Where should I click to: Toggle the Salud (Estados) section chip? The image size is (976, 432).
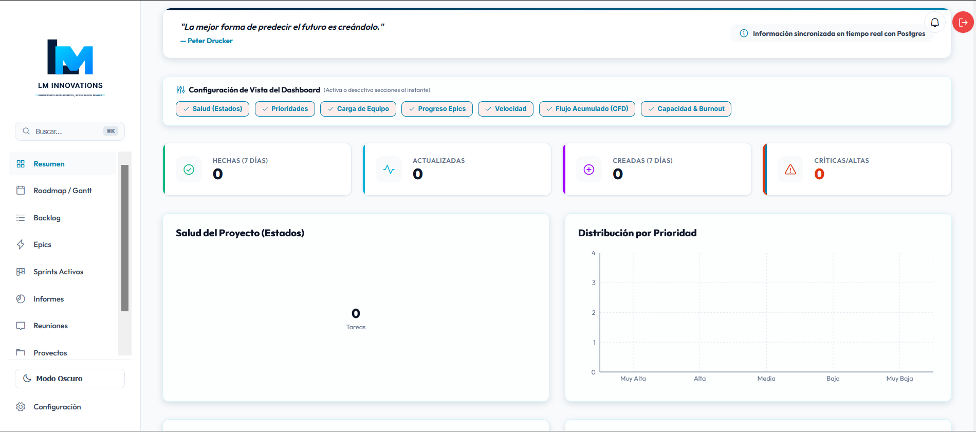pos(212,109)
